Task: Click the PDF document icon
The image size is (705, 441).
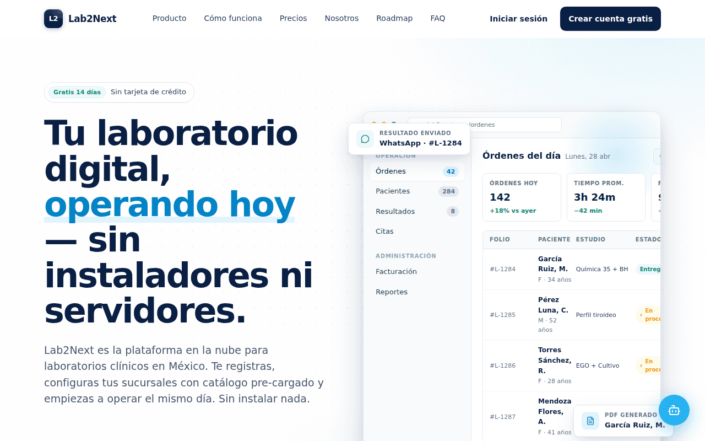Action: 590,421
